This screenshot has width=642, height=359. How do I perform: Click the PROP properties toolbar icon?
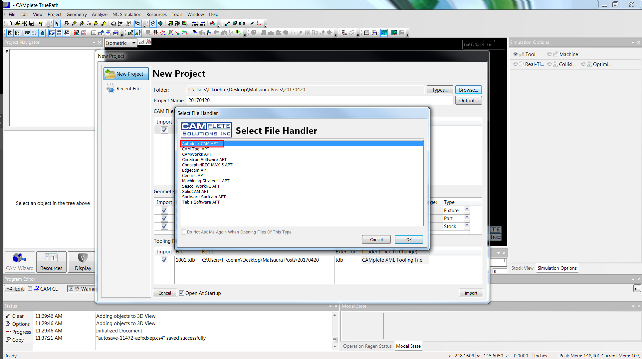(171, 23)
